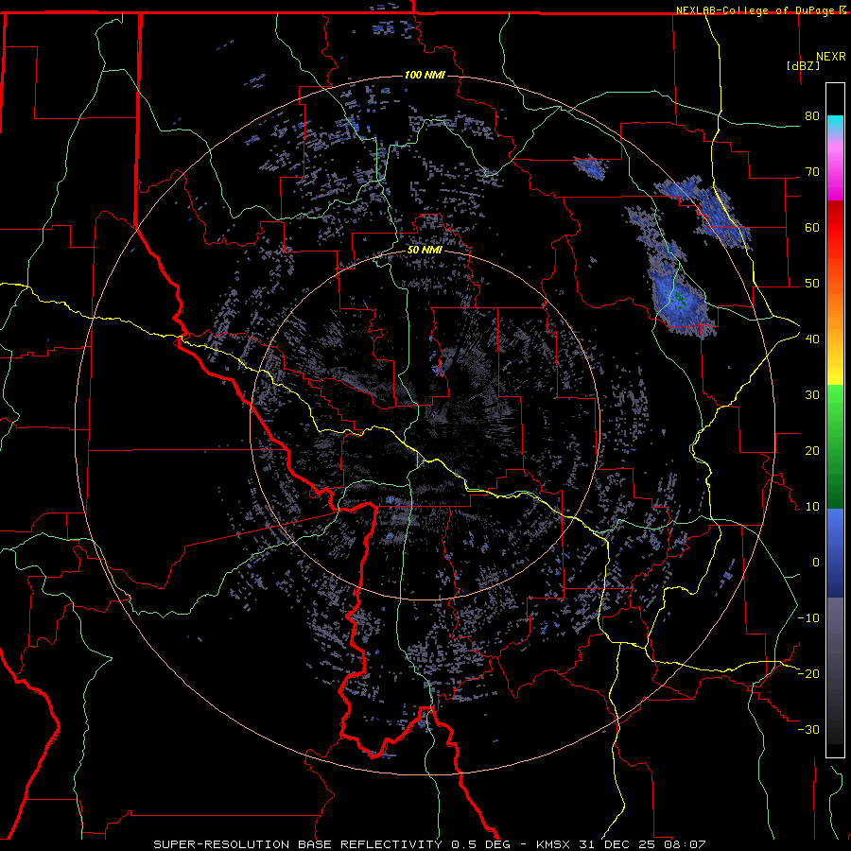Screen dimensions: 851x851
Task: Click the 80 dBZ scale value
Action: pos(812,115)
